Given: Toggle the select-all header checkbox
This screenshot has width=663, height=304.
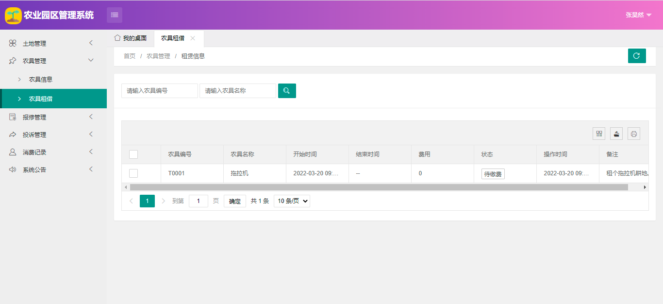Looking at the screenshot, I should tap(133, 154).
